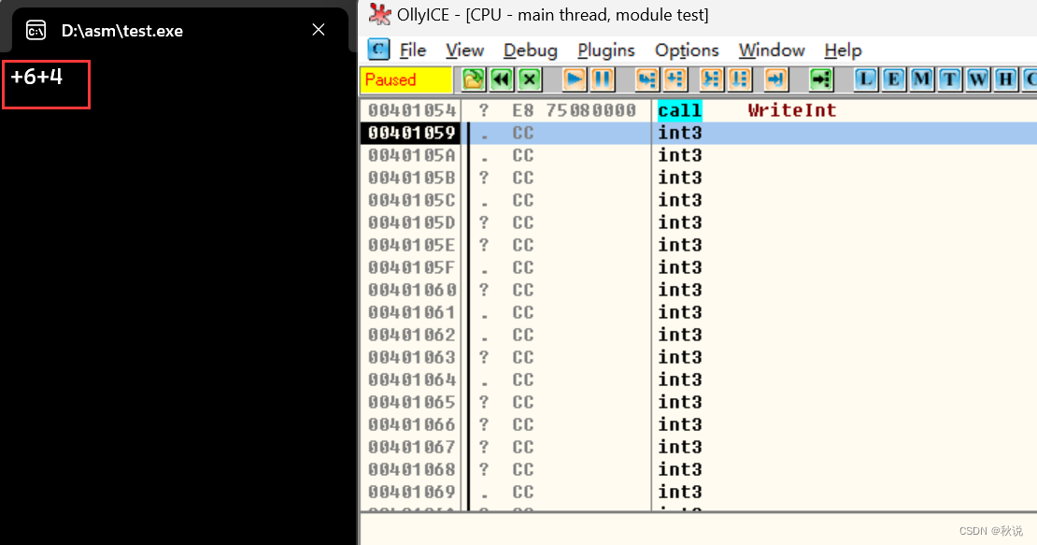Select address 0040105D row

[x=411, y=222]
